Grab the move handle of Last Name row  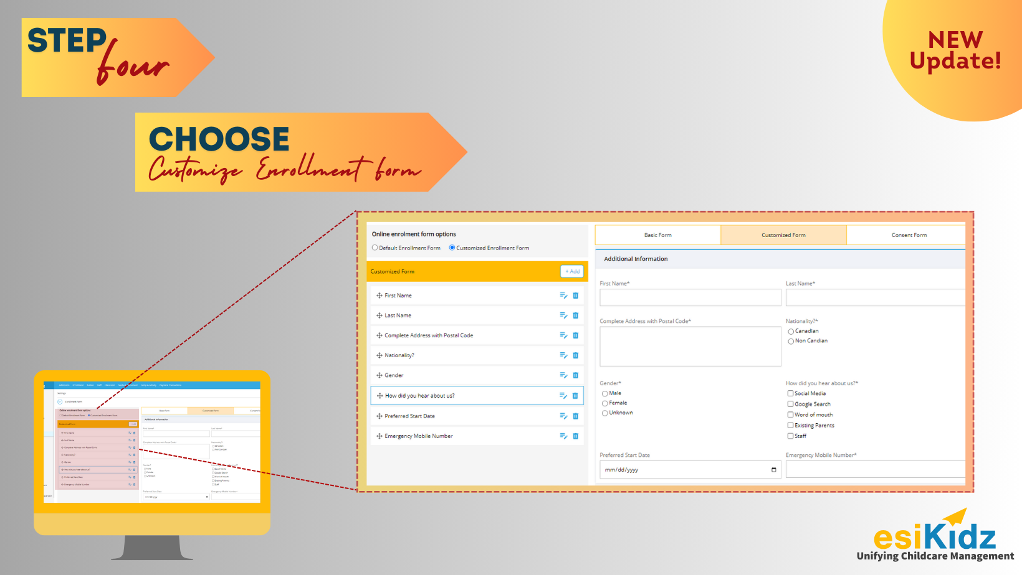(380, 316)
